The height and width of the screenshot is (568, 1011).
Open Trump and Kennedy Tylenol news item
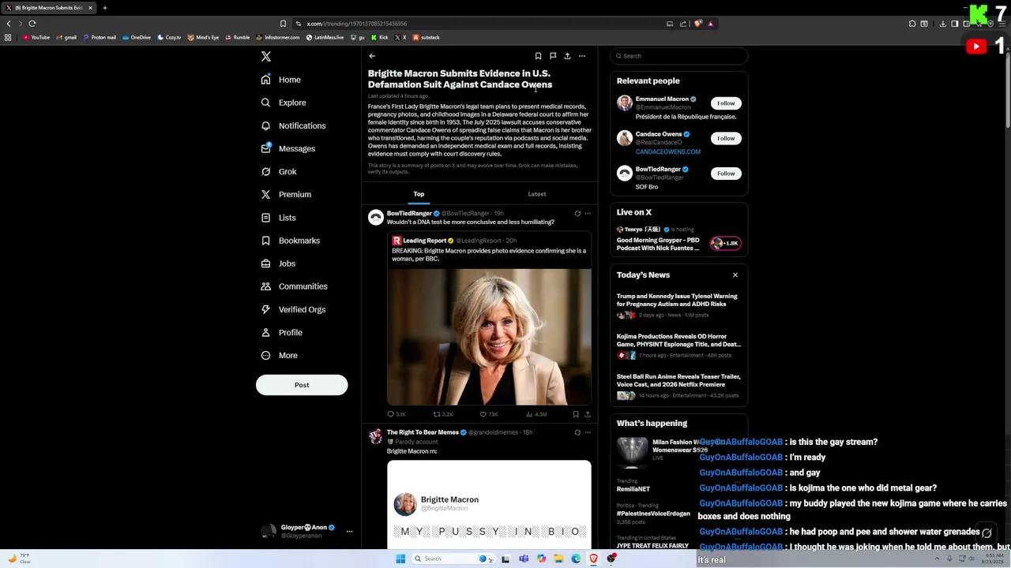(678, 306)
